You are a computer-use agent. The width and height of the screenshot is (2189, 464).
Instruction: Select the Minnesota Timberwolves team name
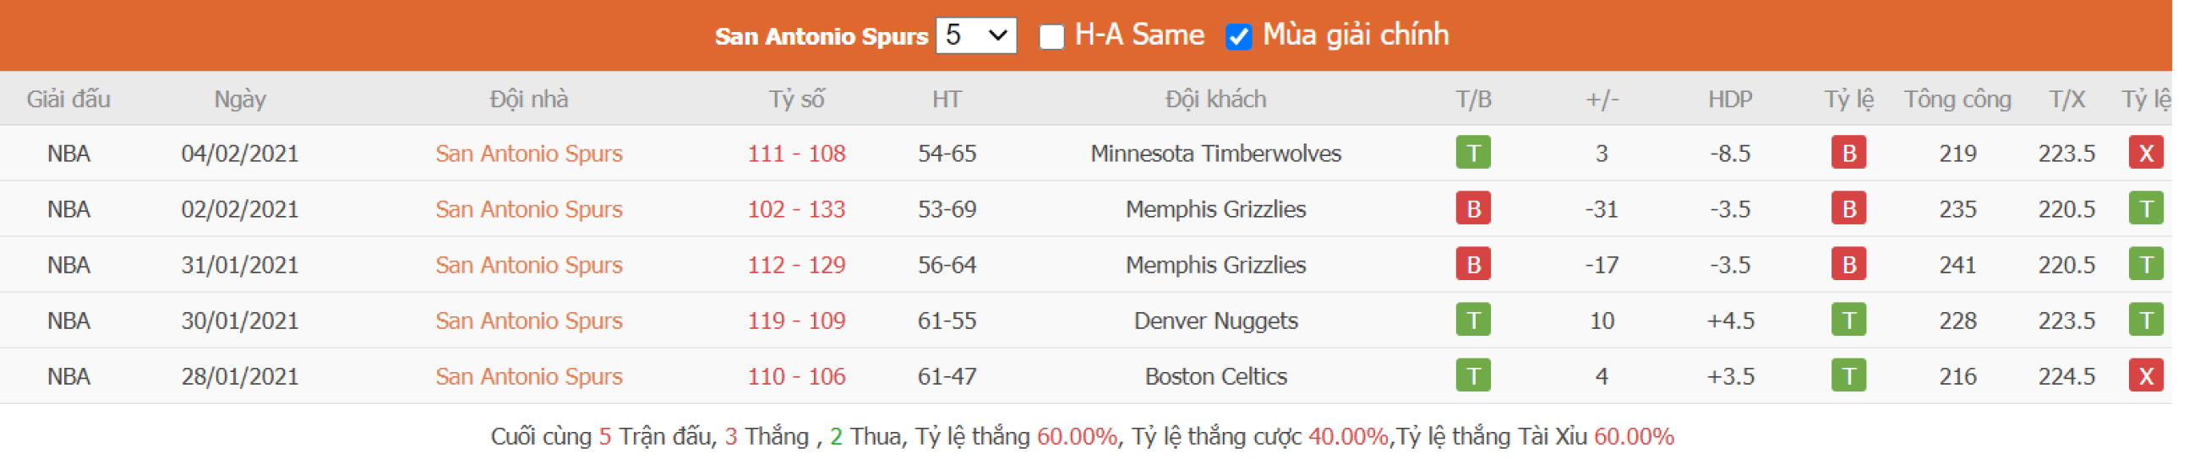click(1215, 154)
